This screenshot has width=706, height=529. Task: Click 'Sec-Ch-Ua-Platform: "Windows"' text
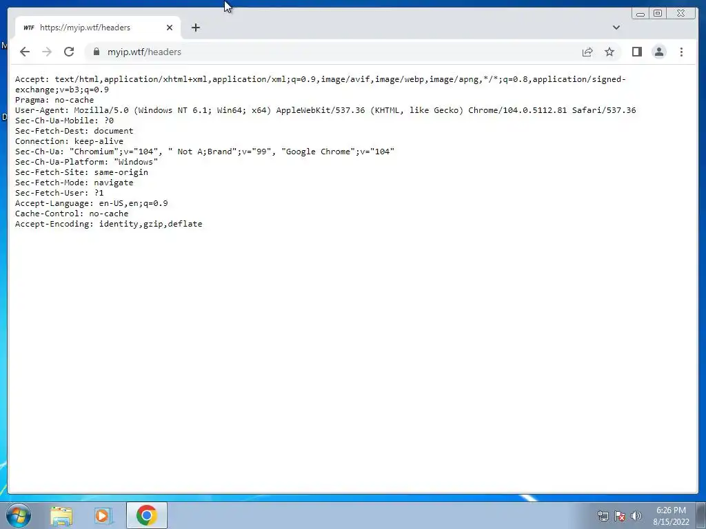(x=86, y=162)
